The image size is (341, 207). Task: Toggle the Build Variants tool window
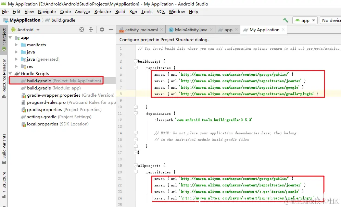pos(4,149)
